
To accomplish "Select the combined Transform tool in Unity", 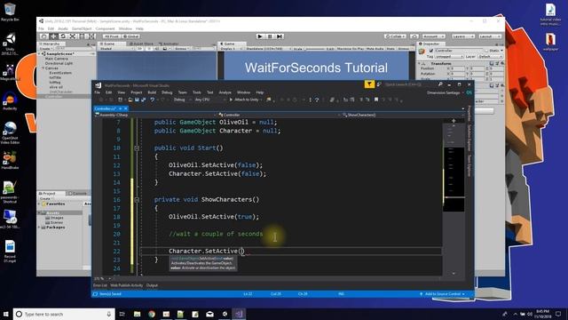I will click(91, 36).
